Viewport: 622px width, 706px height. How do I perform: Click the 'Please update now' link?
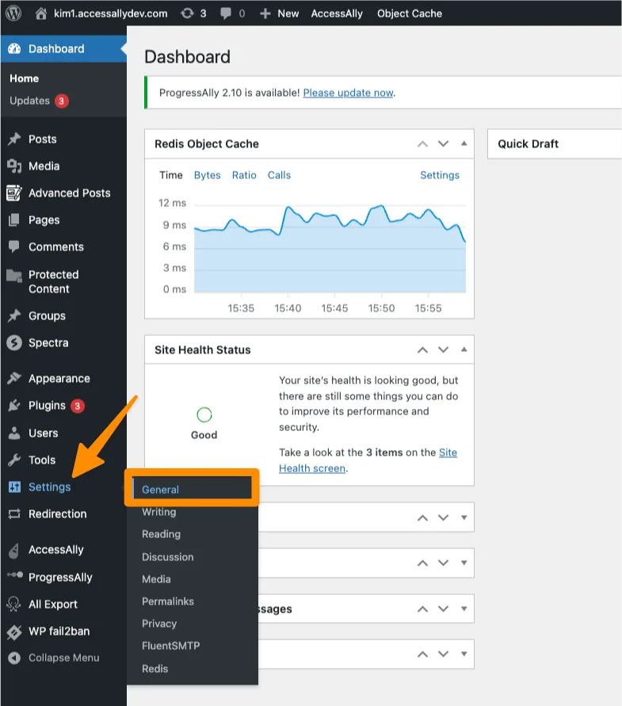pos(348,93)
